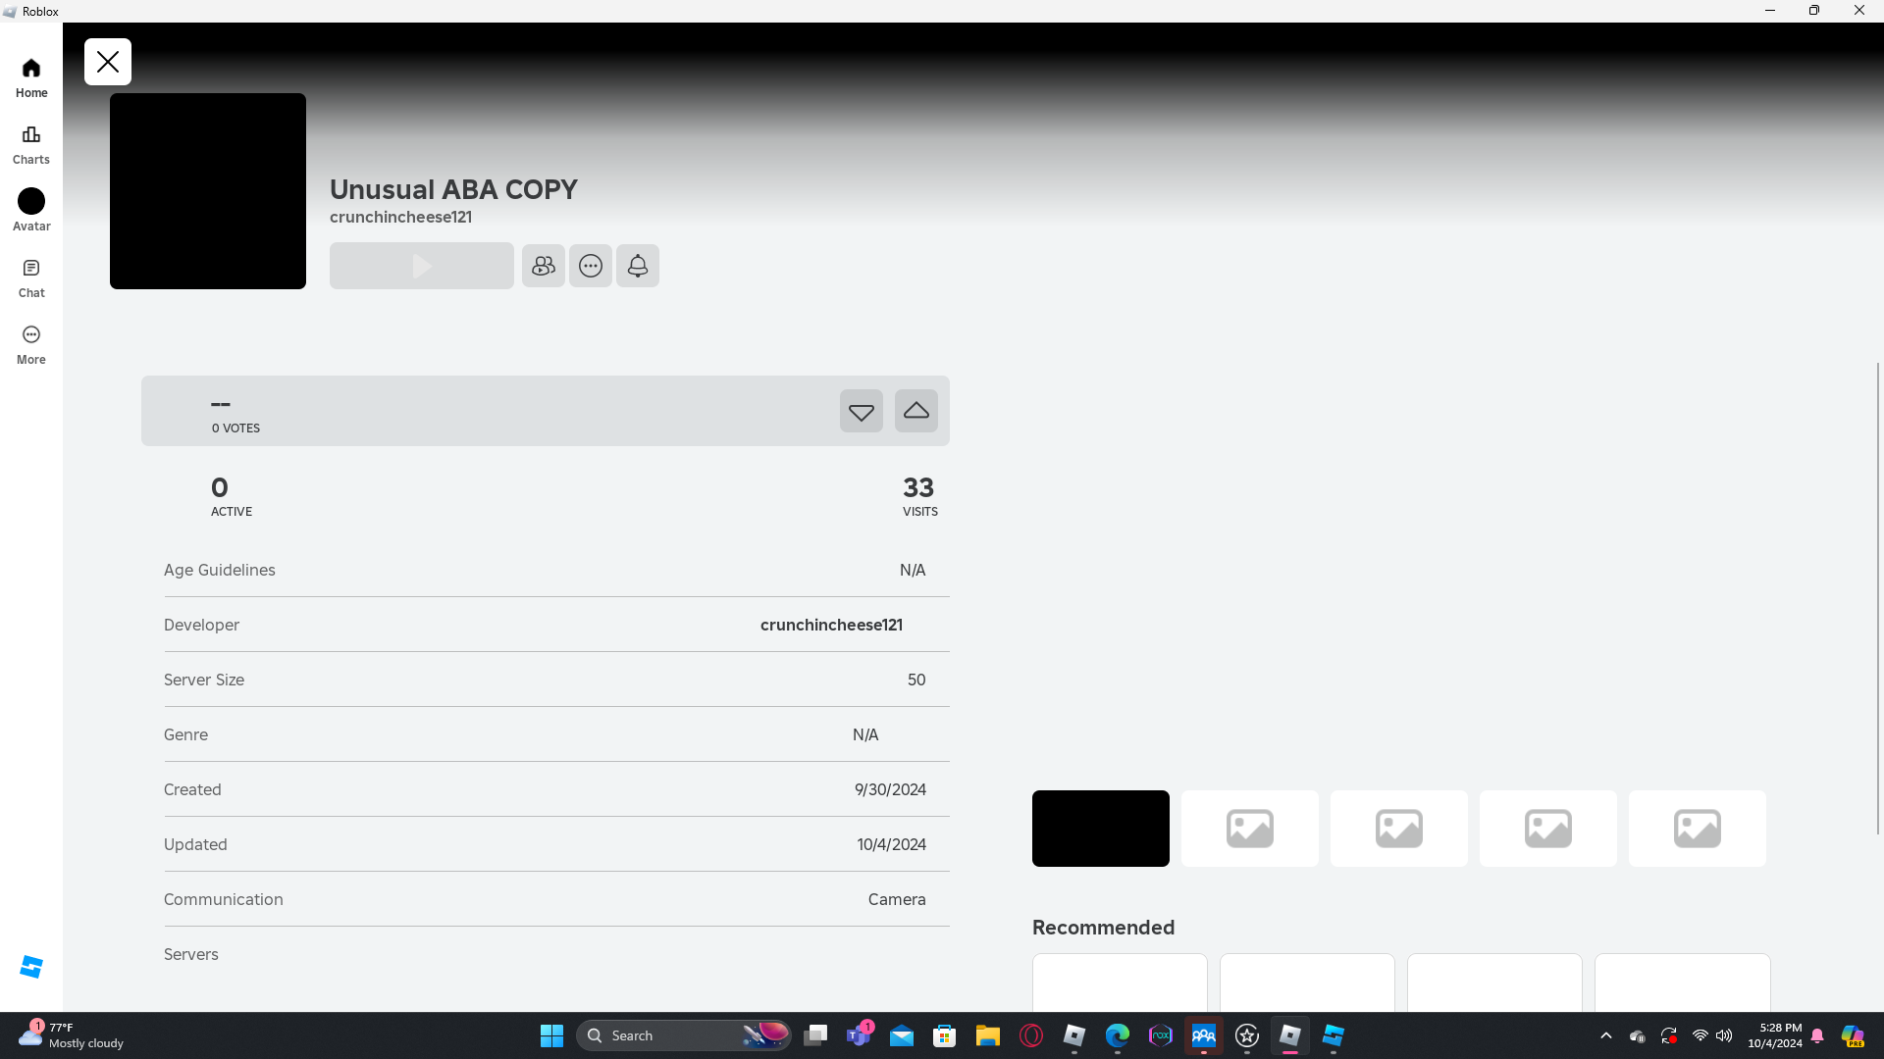Click the Recommended heading
This screenshot has width=1884, height=1059.
pyautogui.click(x=1103, y=928)
